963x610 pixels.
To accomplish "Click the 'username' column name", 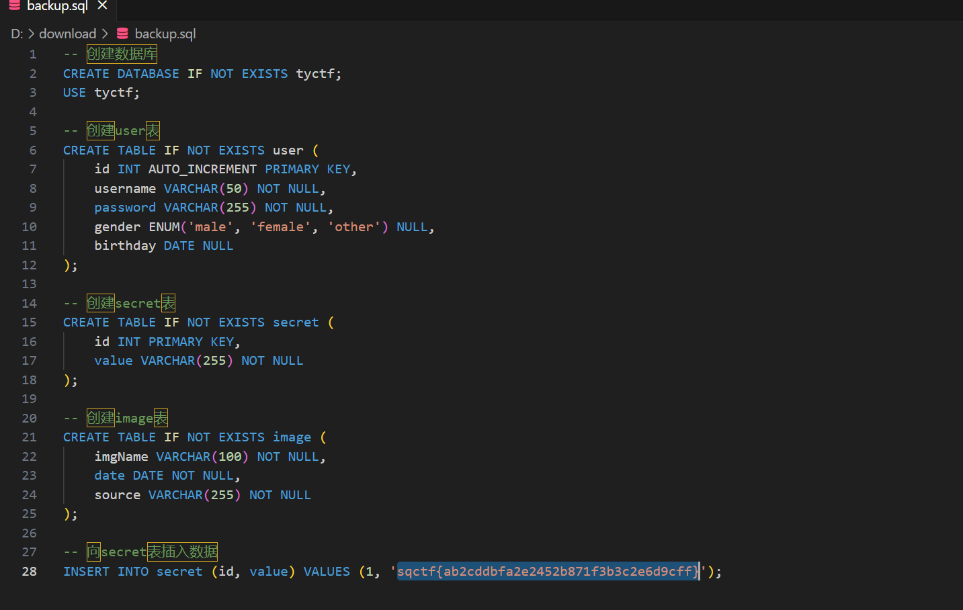I will tap(125, 189).
